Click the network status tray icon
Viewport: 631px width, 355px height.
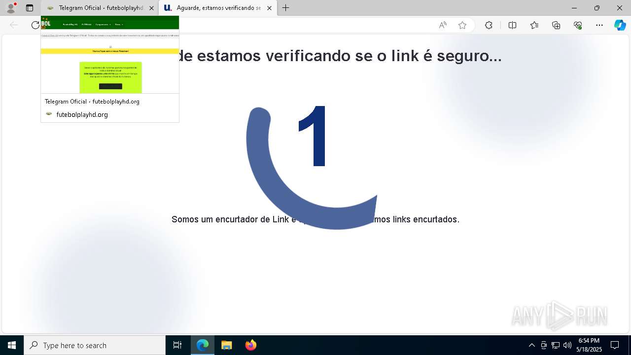click(556, 345)
